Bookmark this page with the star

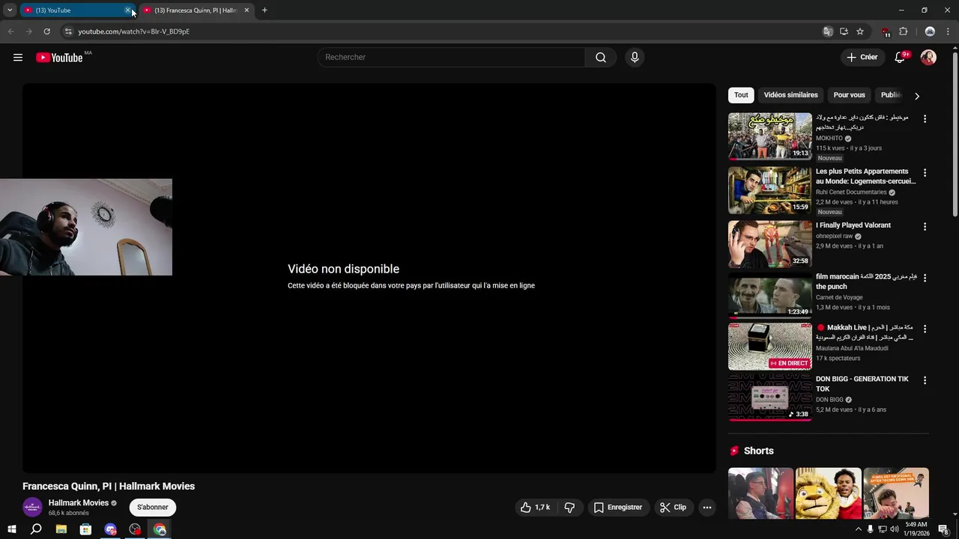click(860, 31)
